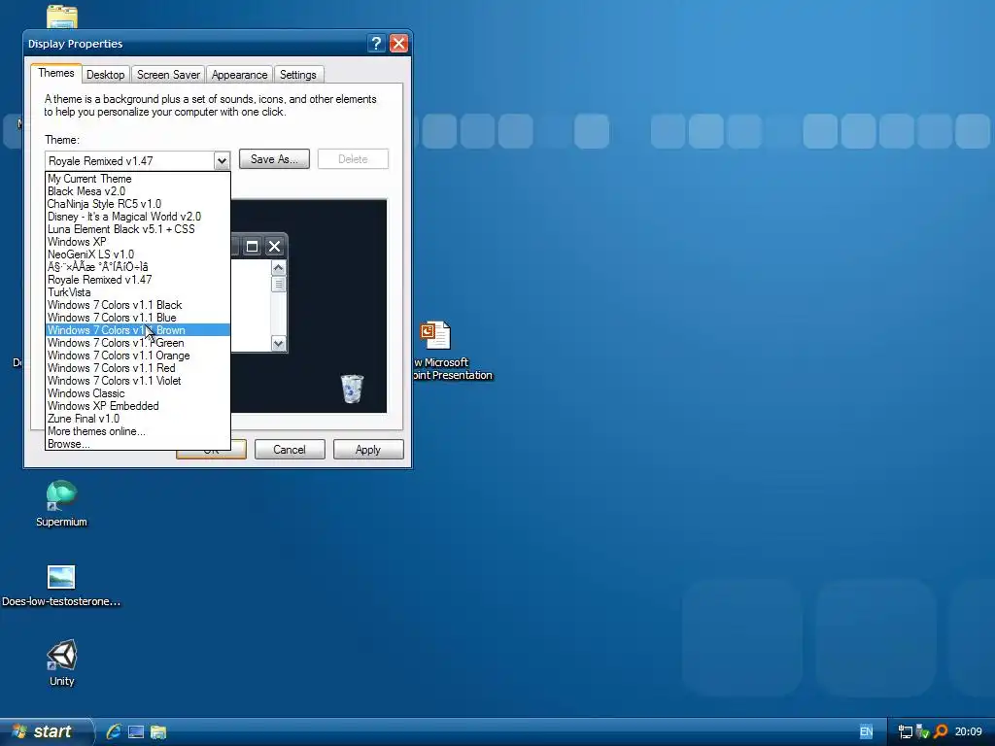Select the garbled-characters theme entry
This screenshot has height=746, width=995.
138,267
